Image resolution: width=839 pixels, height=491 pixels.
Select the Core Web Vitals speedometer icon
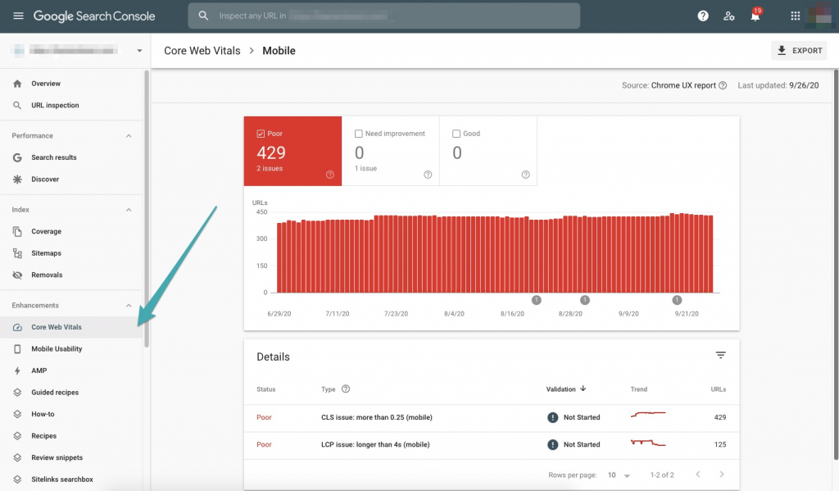(16, 327)
